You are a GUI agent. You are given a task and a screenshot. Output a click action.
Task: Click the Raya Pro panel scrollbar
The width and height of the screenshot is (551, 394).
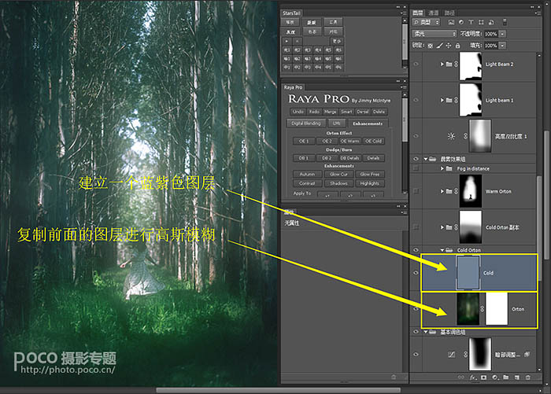405,120
